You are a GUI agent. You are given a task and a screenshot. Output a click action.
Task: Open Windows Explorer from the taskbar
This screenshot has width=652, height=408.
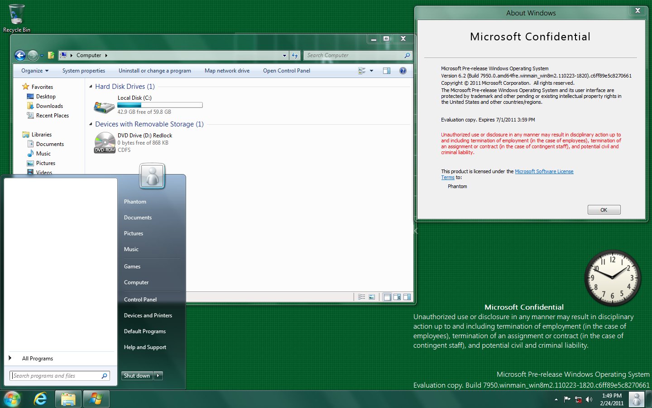point(68,399)
